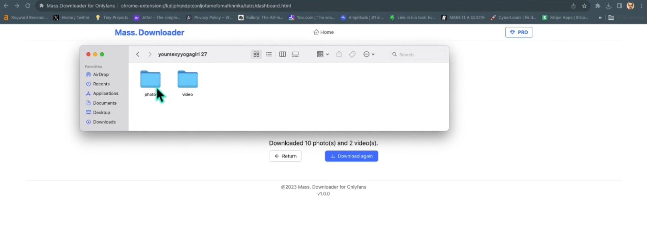Go back in Finder window
Viewport: 647px width, 228px height.
[138, 54]
